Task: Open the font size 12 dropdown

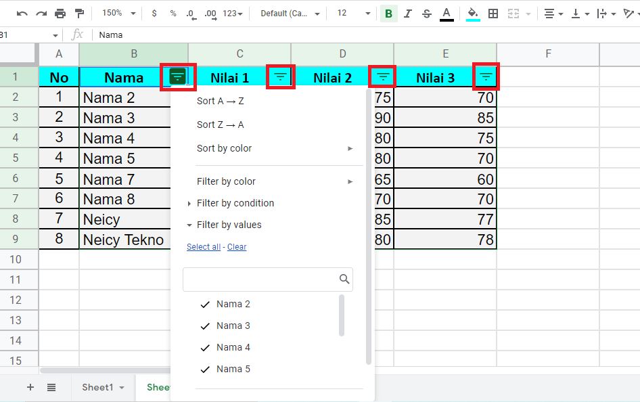Action: pos(353,13)
